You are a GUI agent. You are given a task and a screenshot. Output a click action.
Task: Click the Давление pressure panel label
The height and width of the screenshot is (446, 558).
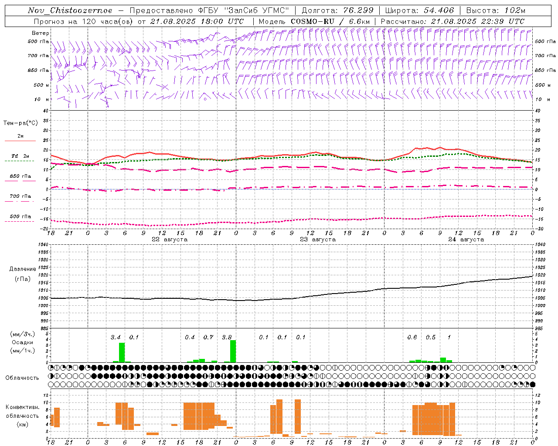click(x=23, y=269)
